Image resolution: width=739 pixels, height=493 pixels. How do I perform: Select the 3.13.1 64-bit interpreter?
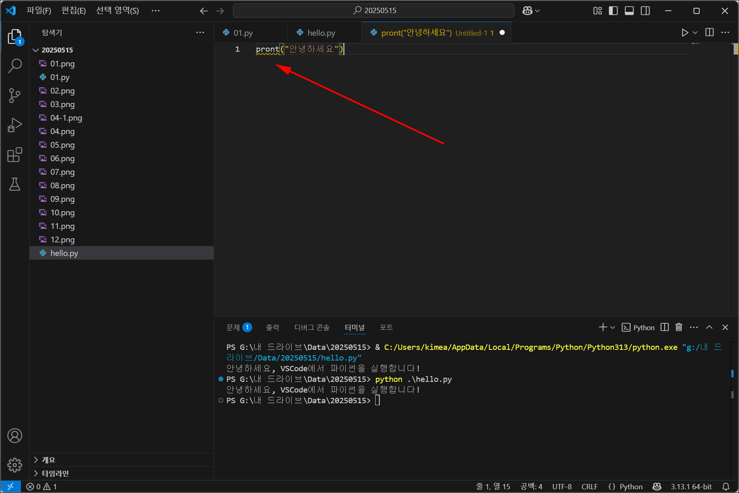(691, 486)
